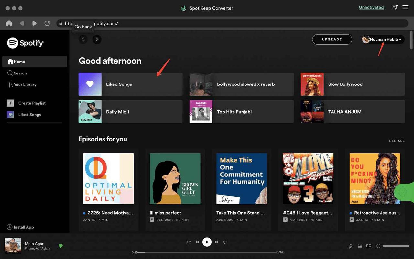Enable shuffle playback
Image resolution: width=414 pixels, height=259 pixels.
189,242
